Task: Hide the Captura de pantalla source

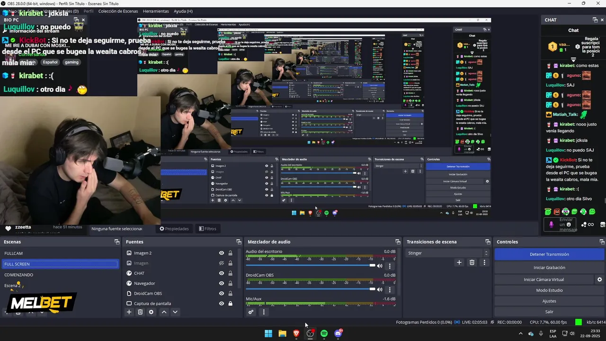Action: (x=221, y=304)
